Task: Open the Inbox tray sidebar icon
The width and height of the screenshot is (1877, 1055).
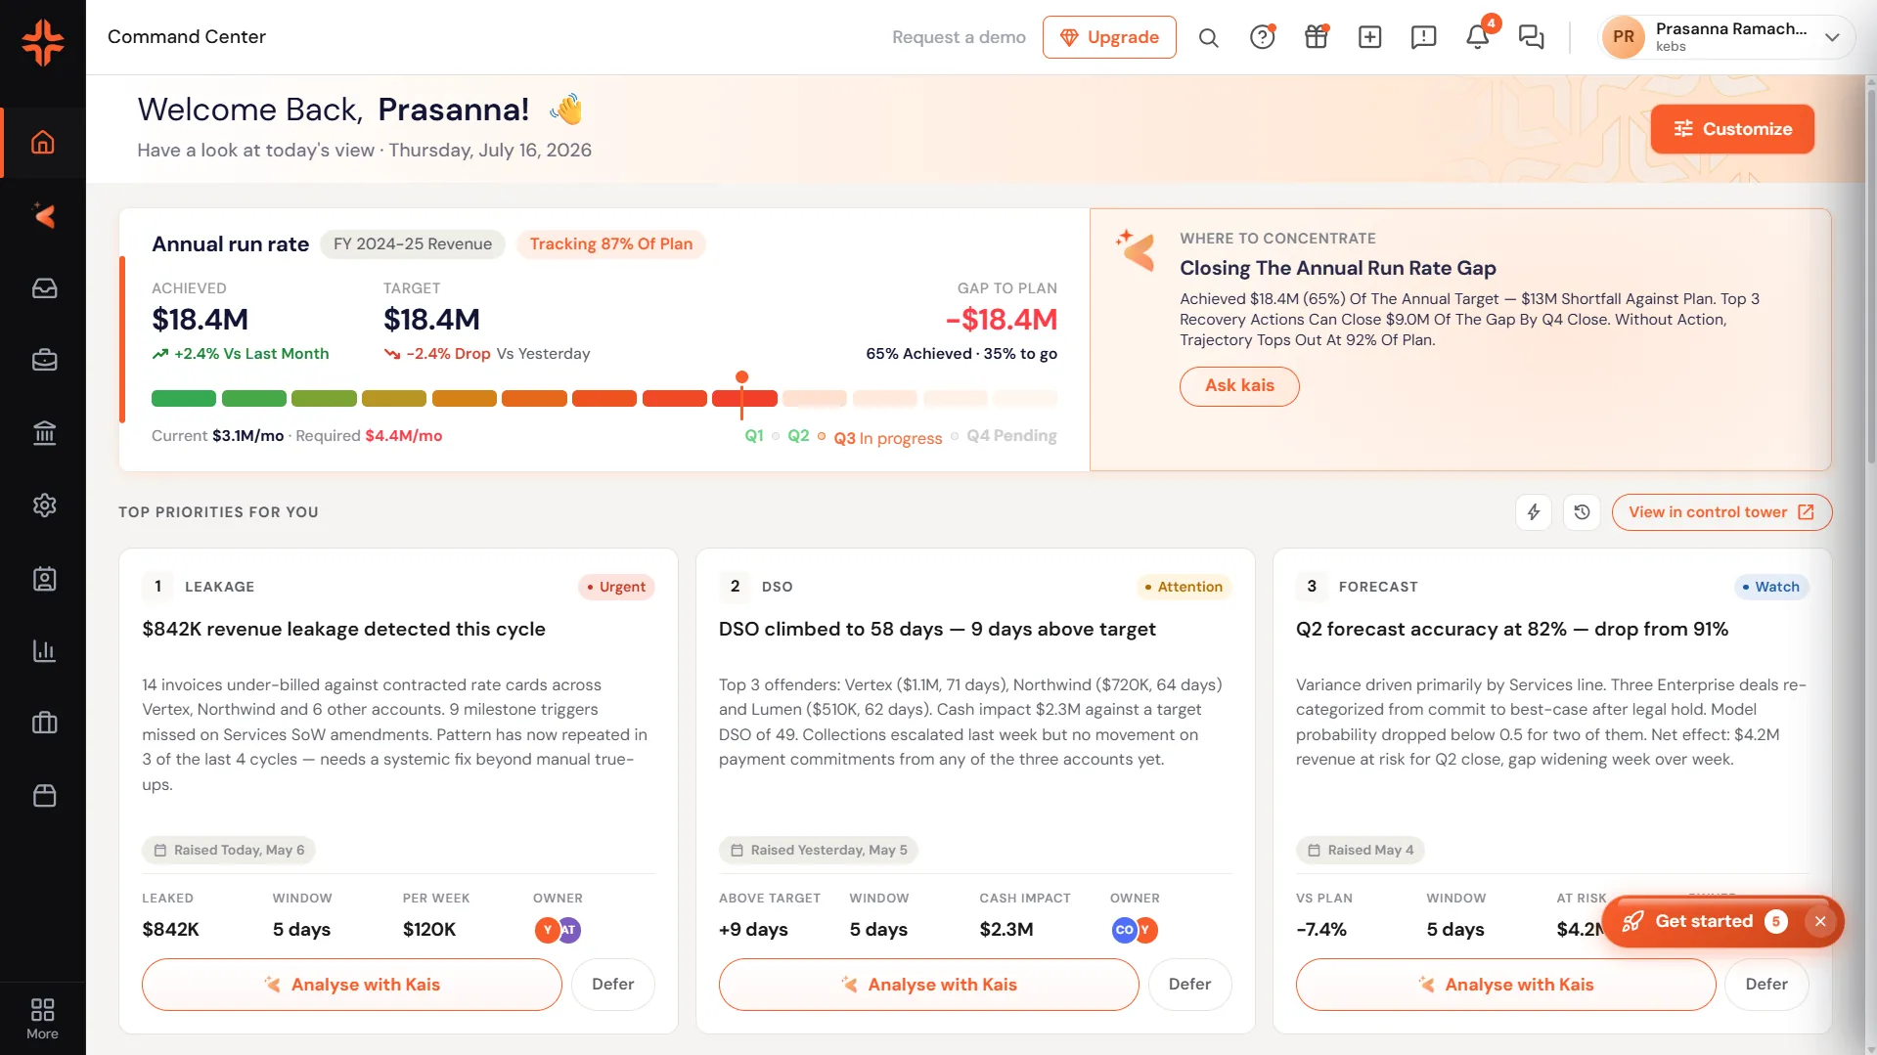Action: 44,288
